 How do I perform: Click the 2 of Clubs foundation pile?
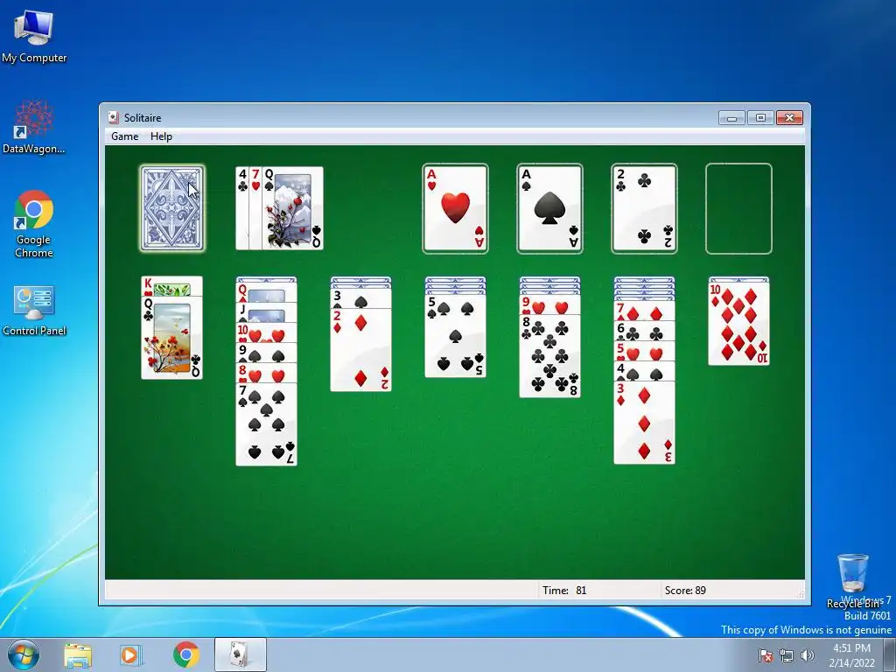click(644, 208)
